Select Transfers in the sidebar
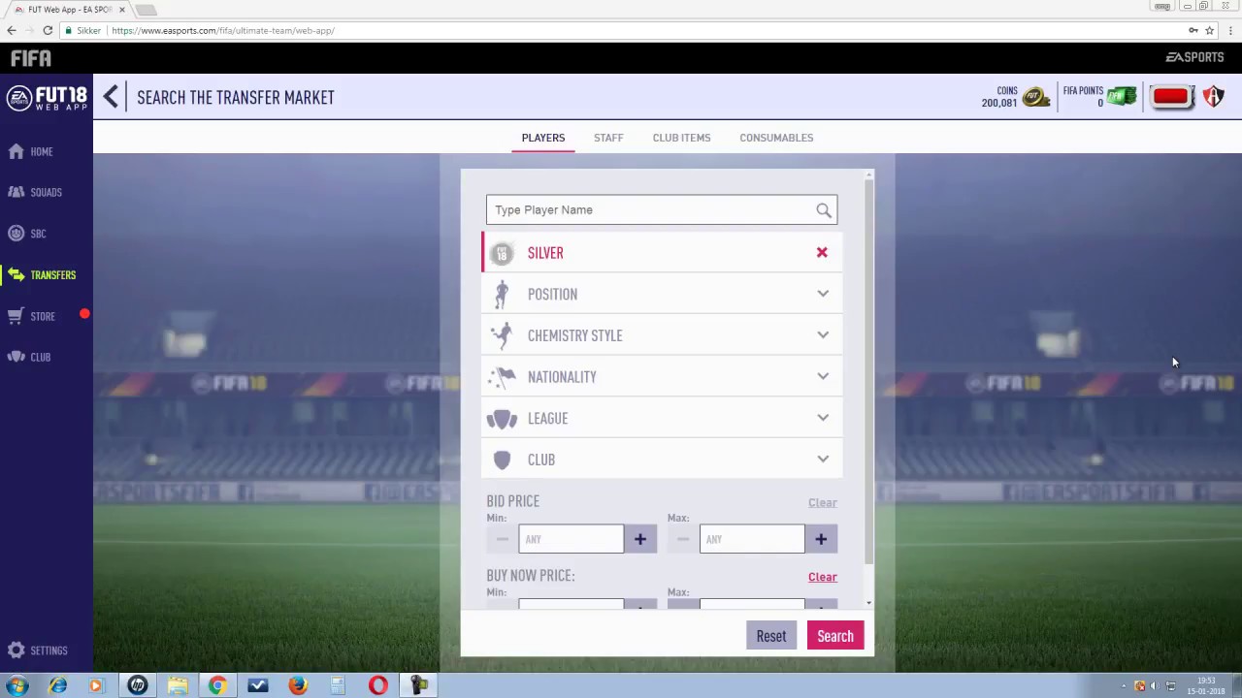 (41, 275)
